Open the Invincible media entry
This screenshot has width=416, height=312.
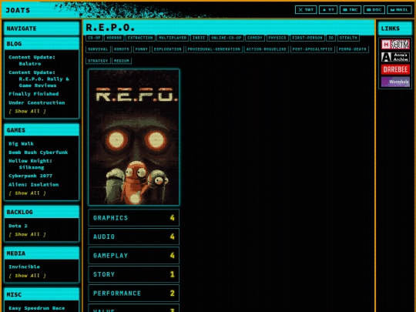pyautogui.click(x=24, y=267)
